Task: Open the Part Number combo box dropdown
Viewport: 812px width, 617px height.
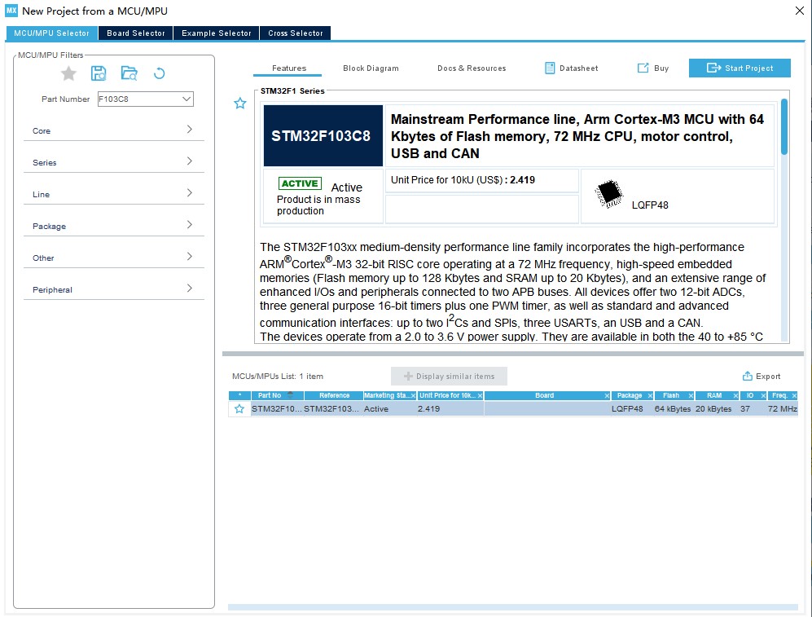Action: 187,99
